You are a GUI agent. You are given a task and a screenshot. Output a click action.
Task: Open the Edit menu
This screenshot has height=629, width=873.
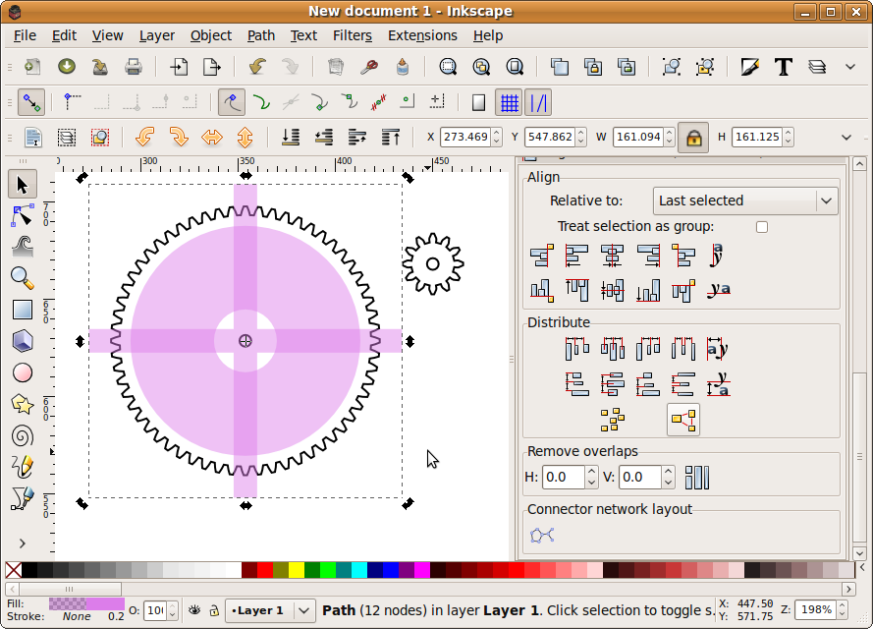pyautogui.click(x=64, y=35)
